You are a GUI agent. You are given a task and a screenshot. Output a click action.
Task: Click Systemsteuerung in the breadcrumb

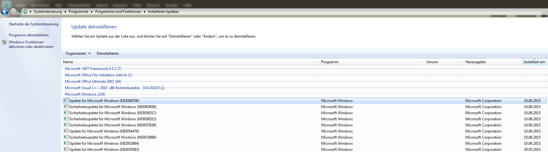pos(48,12)
